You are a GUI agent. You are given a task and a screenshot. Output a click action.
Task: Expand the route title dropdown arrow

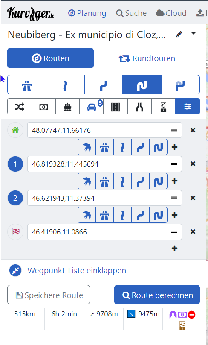point(193,34)
